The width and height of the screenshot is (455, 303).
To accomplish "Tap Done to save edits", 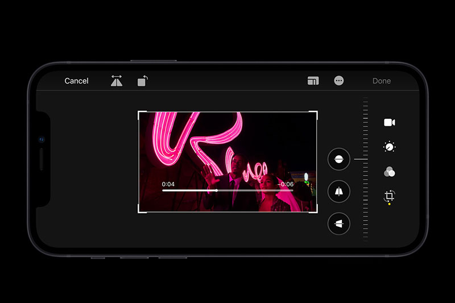I will (381, 81).
